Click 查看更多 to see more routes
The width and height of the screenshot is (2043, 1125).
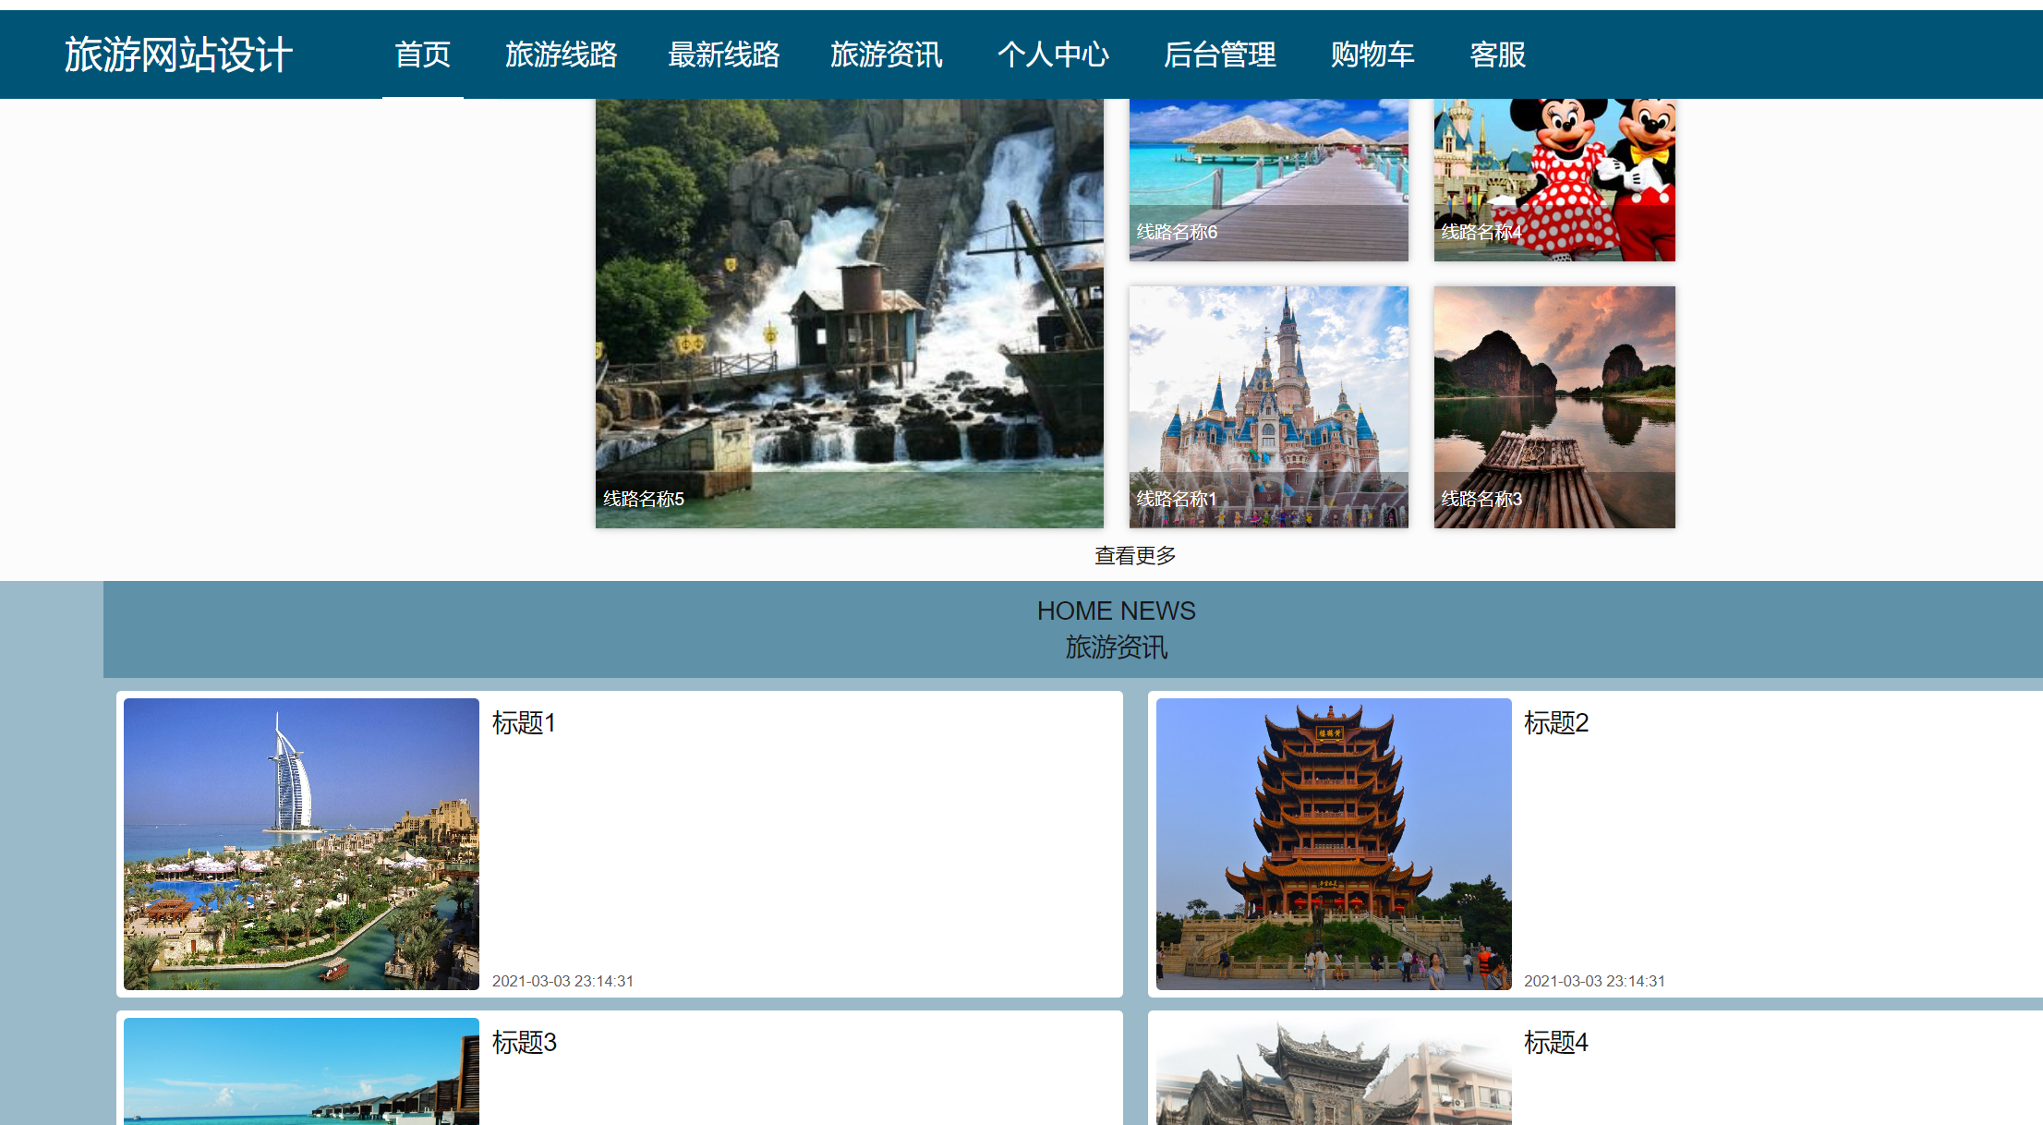pos(1135,555)
